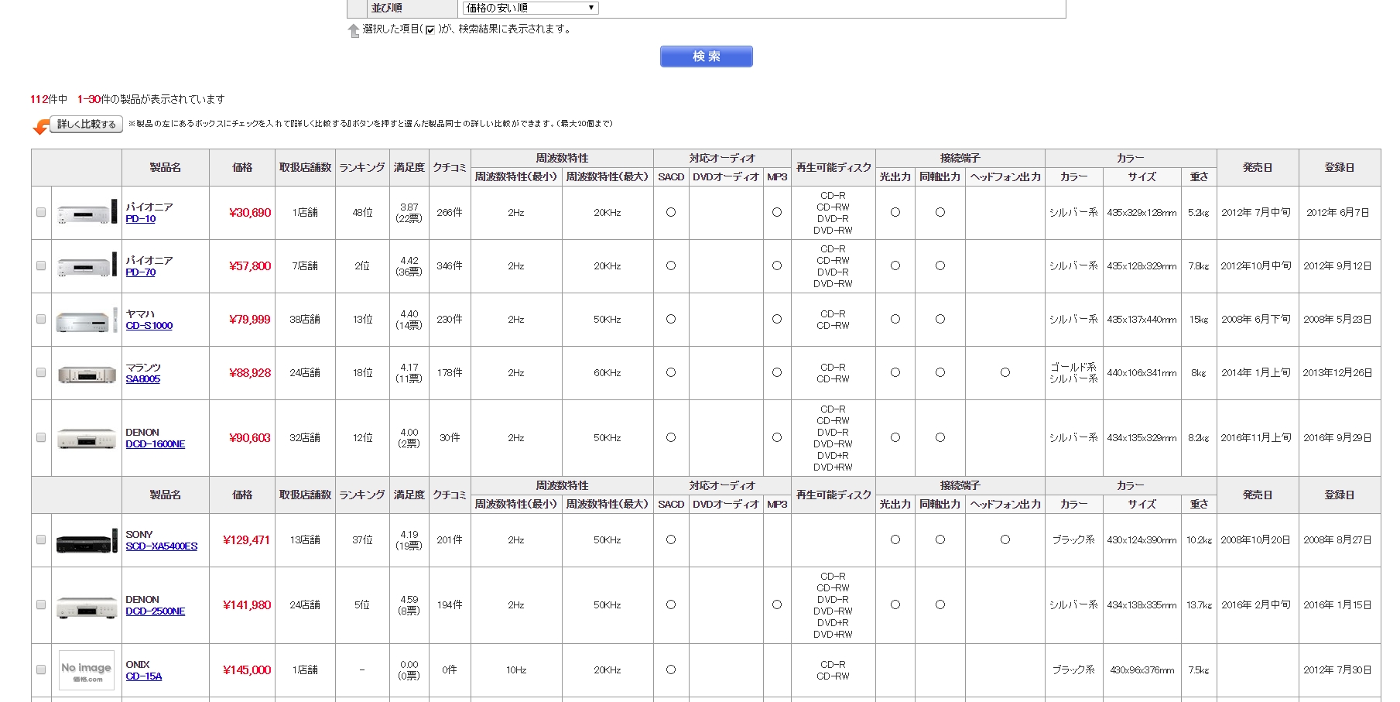Click the orange compare arrow icon
1400x702 pixels.
(x=41, y=126)
